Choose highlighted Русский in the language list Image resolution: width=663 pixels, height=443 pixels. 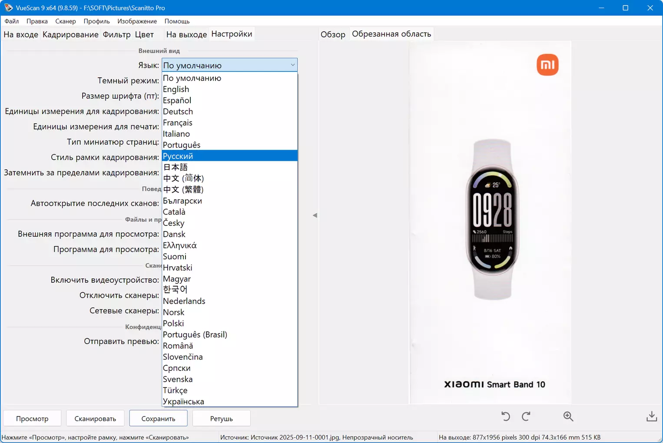pyautogui.click(x=229, y=156)
